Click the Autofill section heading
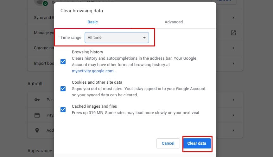Viewport: 273px width, 157px height. [x=35, y=84]
